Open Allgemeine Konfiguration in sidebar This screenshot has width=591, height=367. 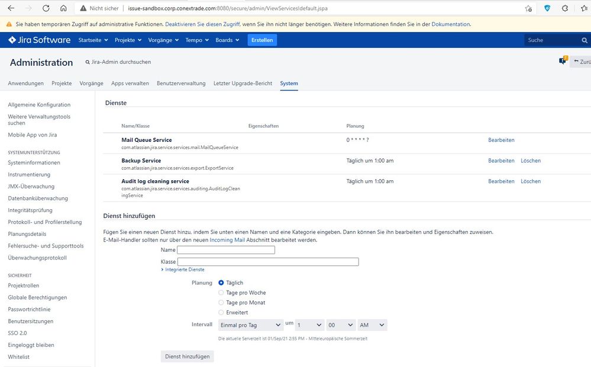39,105
